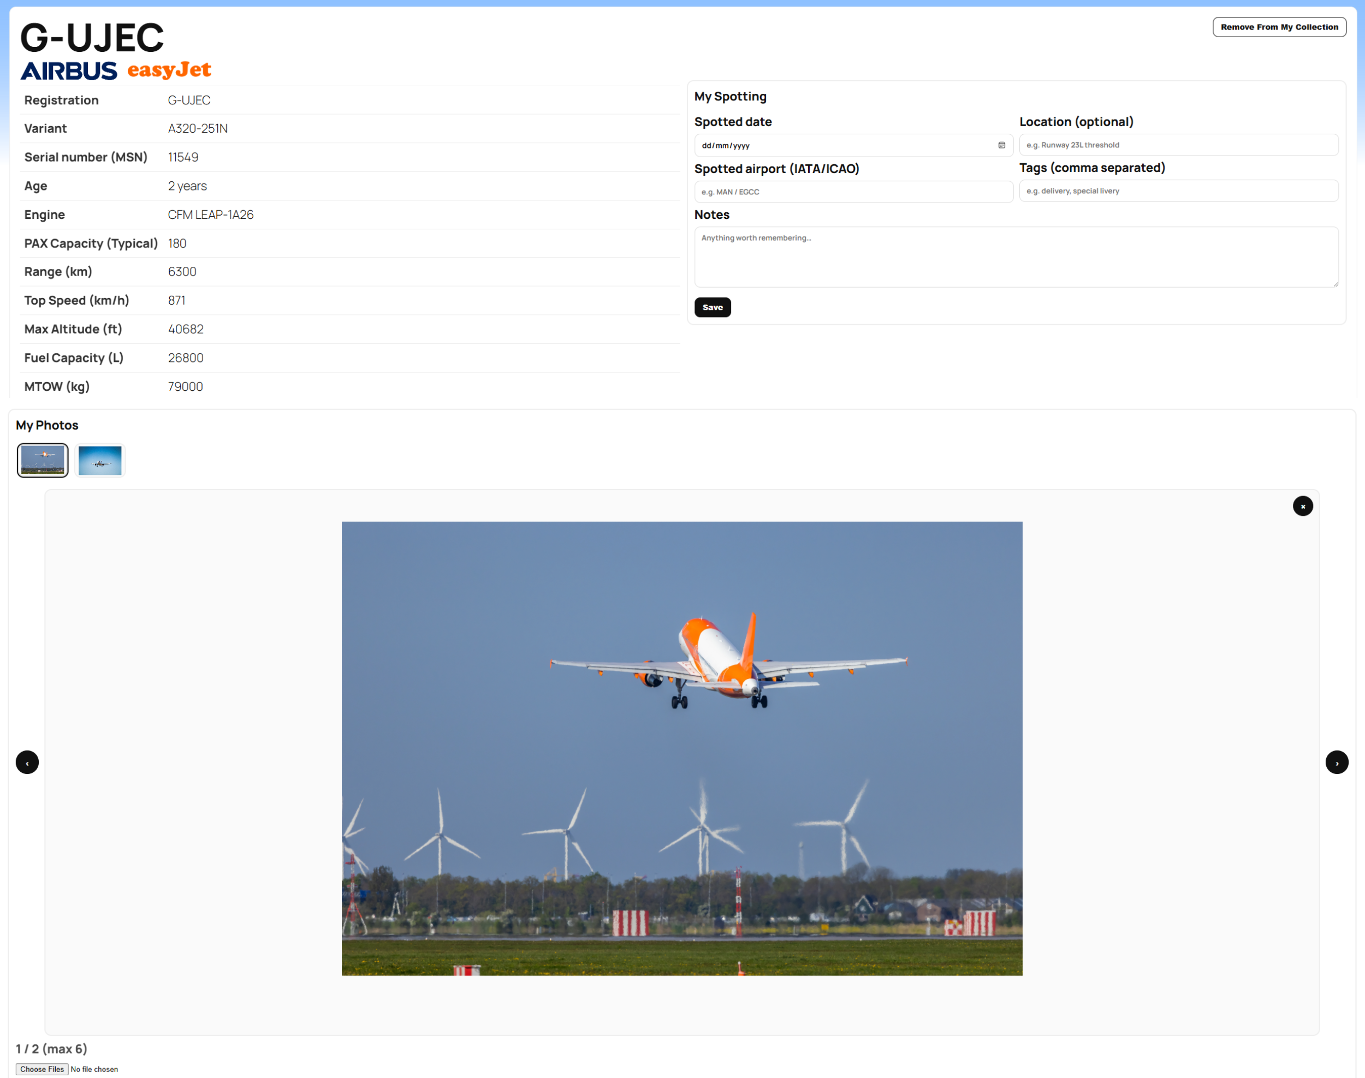Open the calendar picker for Spotted date
This screenshot has height=1078, width=1365.
point(1002,145)
